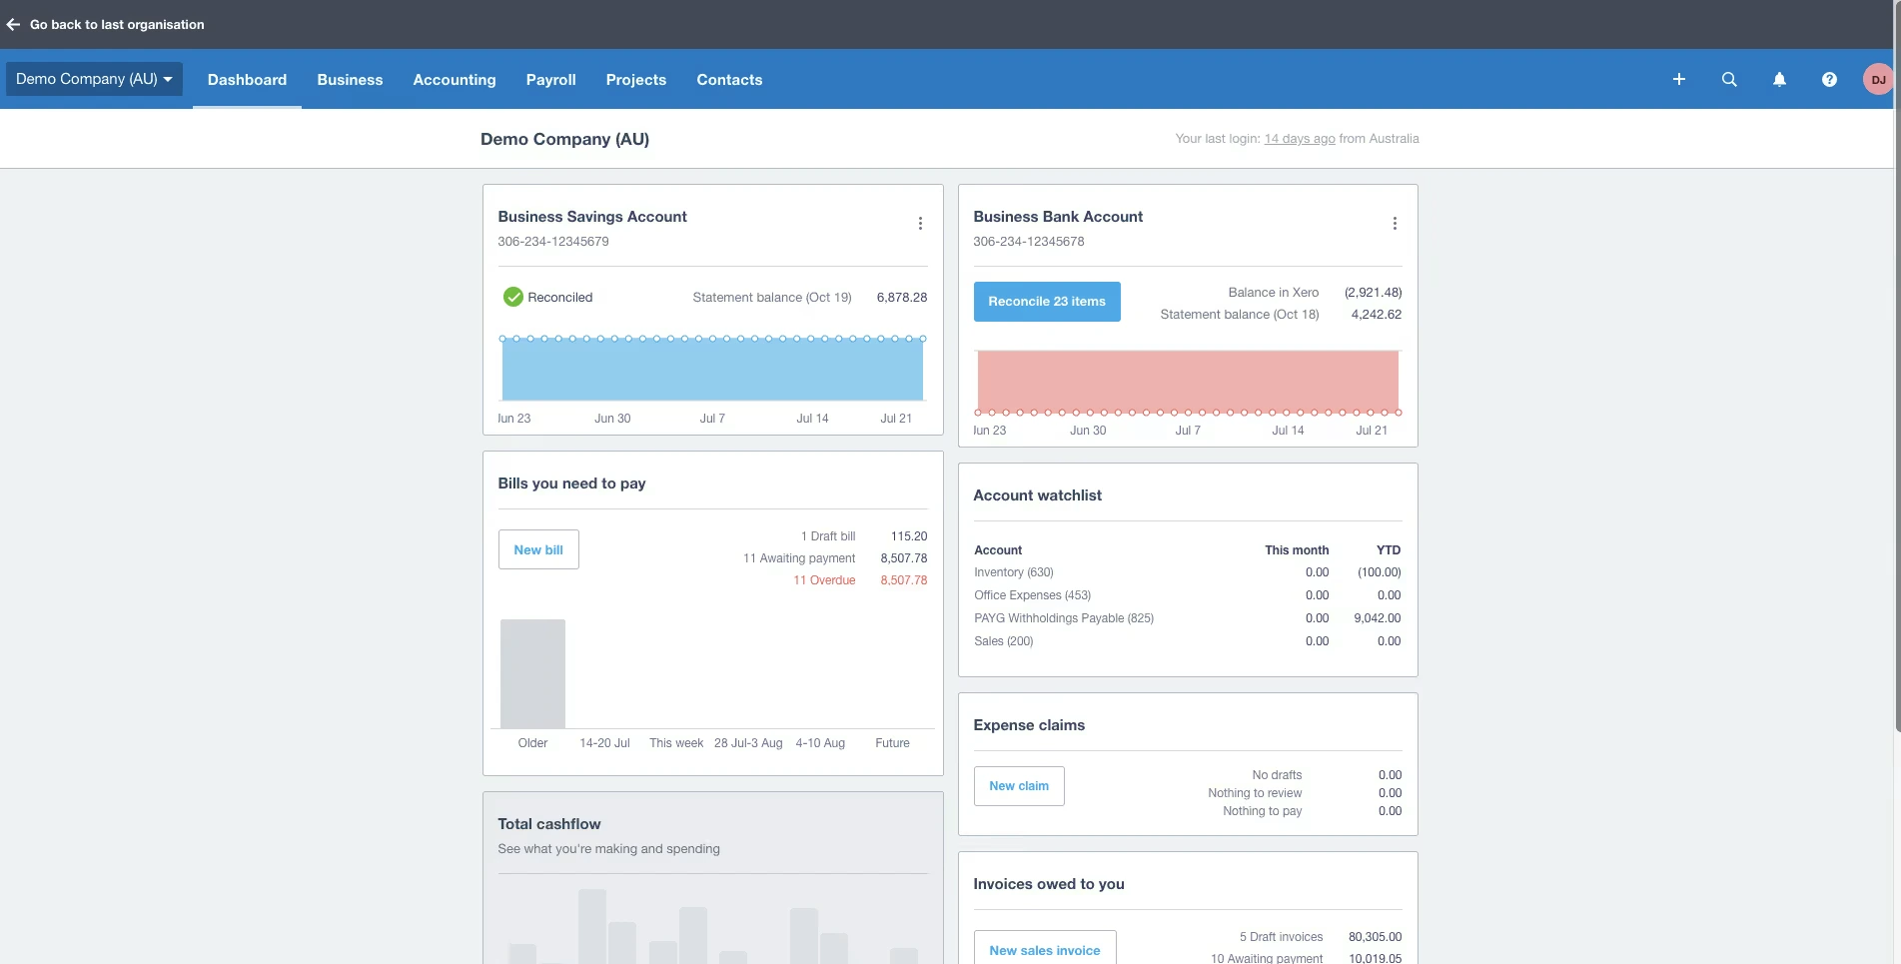Open Inventory (630) watchlist account

pos(1014,572)
